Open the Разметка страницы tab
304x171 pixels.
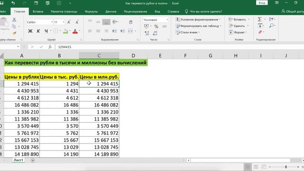(64, 11)
